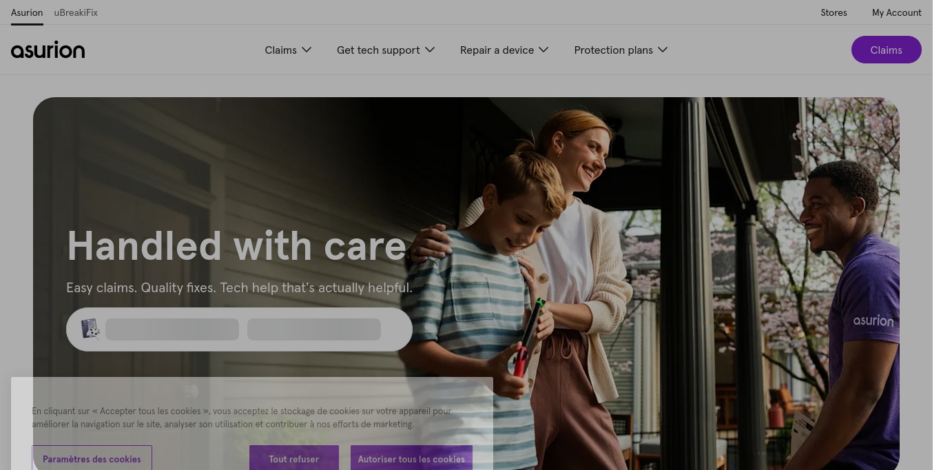Click the purple Claims button

[886, 50]
